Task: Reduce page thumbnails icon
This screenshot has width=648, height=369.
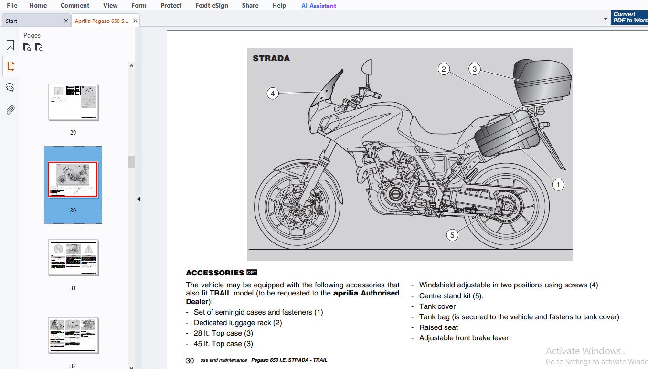Action: tap(39, 47)
